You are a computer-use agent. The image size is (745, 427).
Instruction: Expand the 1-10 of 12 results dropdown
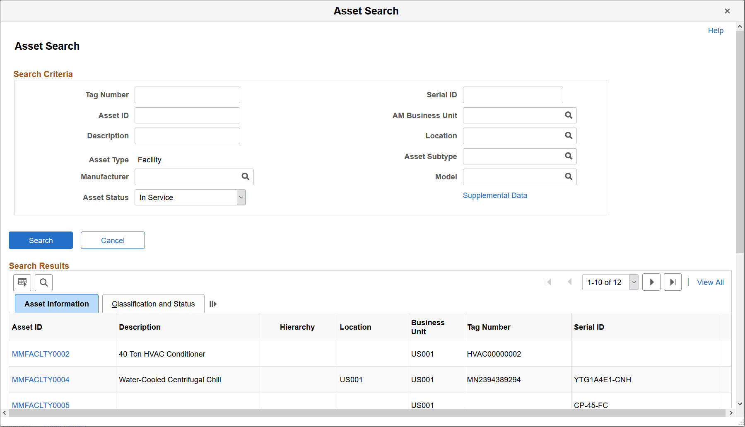tap(633, 282)
